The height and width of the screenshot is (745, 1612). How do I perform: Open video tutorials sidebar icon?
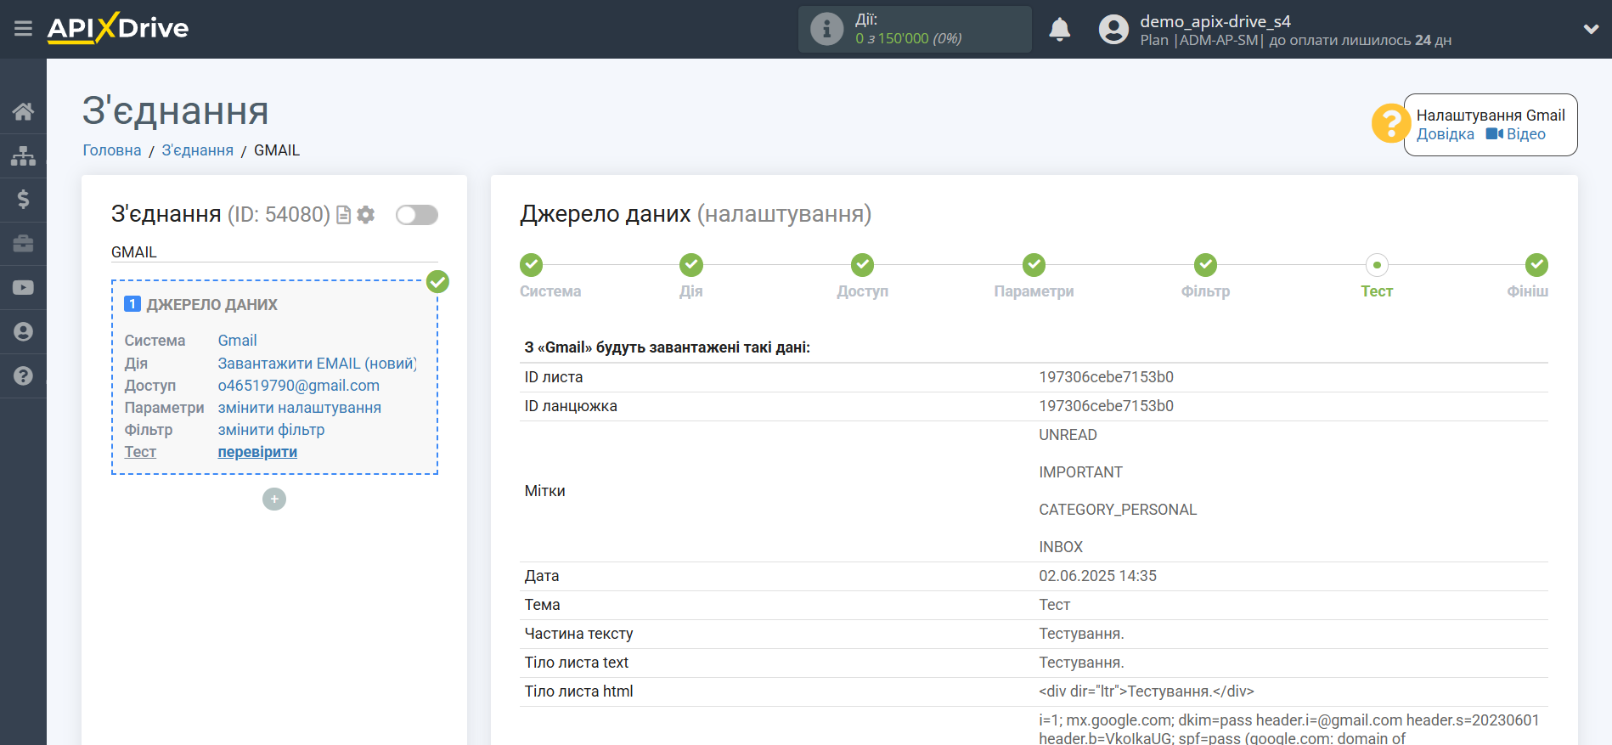[x=23, y=288]
